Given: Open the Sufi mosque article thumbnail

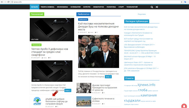Looking at the screenshot, I should pyautogui.click(x=84, y=102).
